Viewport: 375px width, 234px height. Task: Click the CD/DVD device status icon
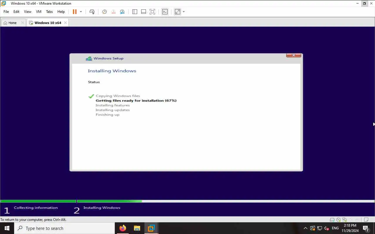click(338, 220)
